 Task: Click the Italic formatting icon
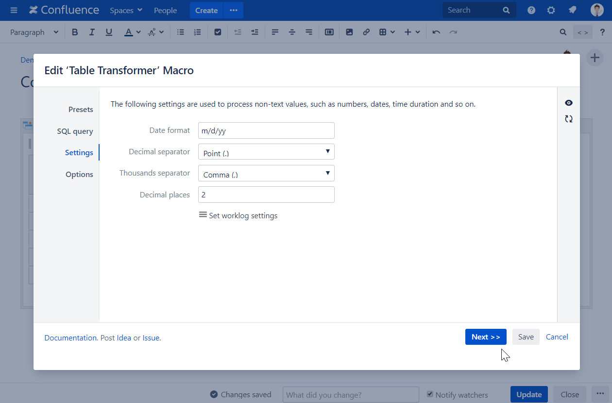(92, 32)
